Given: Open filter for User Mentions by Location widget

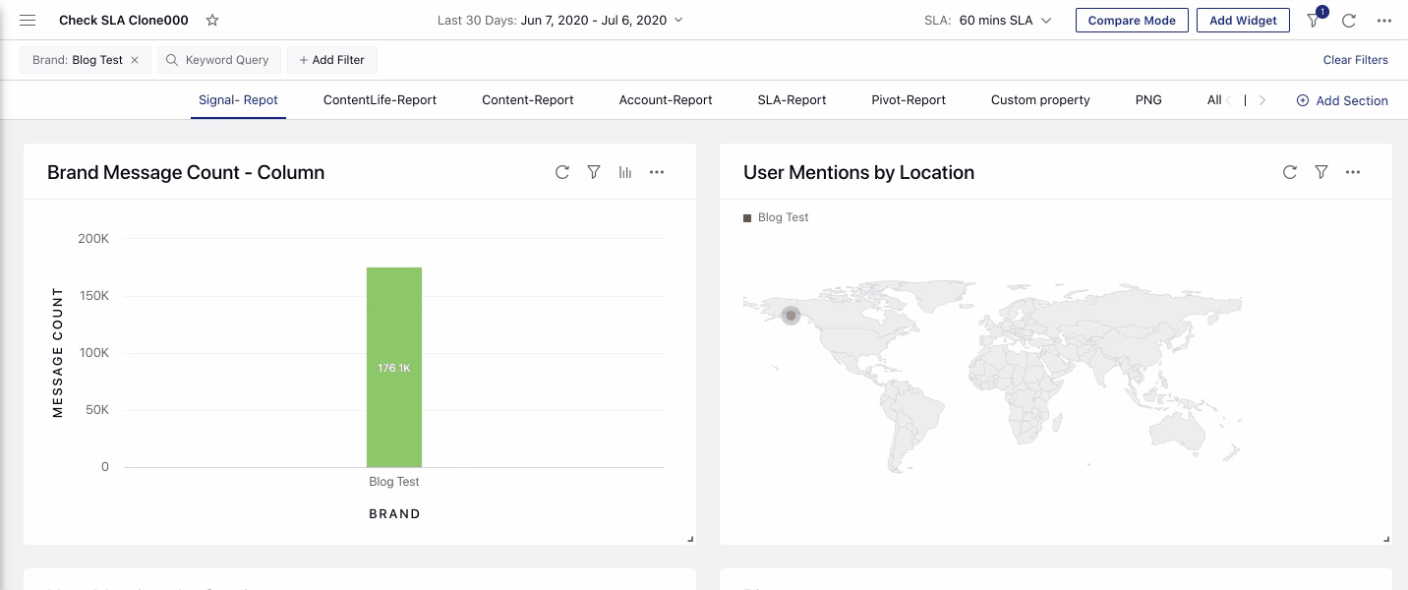Looking at the screenshot, I should click(x=1321, y=172).
